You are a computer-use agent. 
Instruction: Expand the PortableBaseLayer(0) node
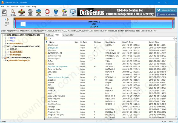pyautogui.click(x=5, y=60)
